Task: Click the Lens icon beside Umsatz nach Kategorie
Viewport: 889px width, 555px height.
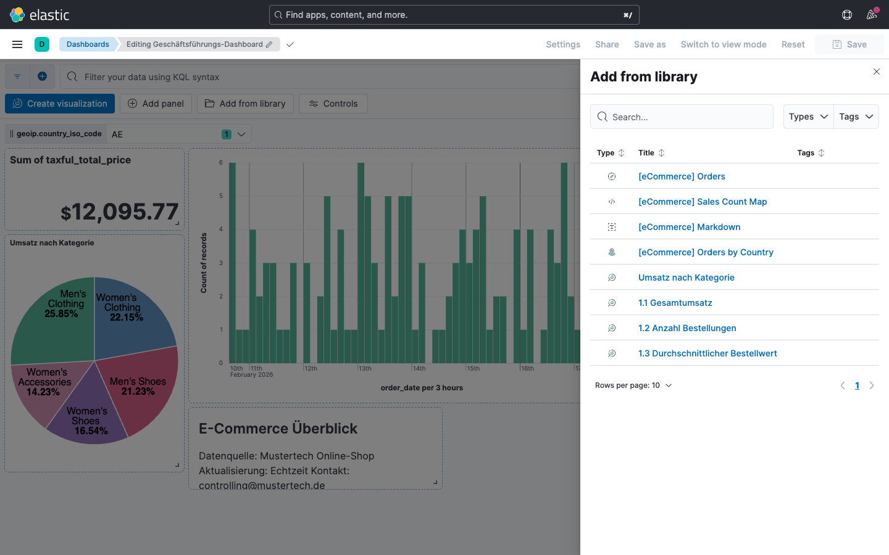Action: click(x=611, y=277)
